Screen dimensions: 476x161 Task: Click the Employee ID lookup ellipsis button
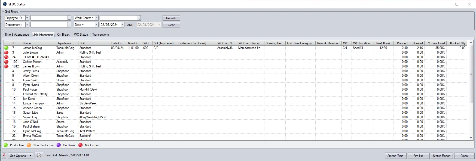69,18
